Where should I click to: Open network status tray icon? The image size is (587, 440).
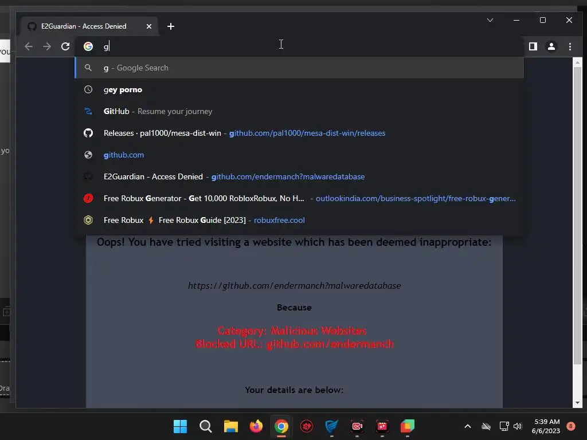pyautogui.click(x=504, y=426)
